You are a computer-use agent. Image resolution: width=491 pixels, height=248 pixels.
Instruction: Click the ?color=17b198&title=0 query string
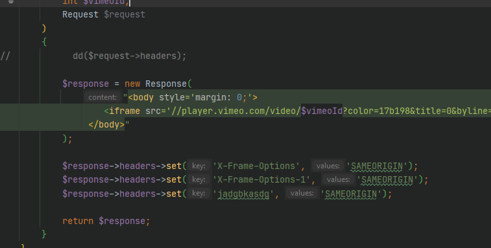[x=397, y=111]
